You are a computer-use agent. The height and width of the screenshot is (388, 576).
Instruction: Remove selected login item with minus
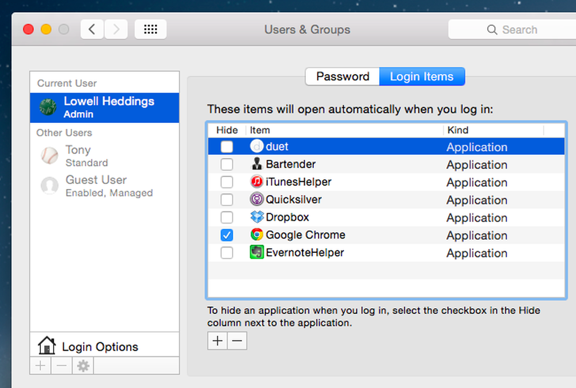[x=237, y=341]
